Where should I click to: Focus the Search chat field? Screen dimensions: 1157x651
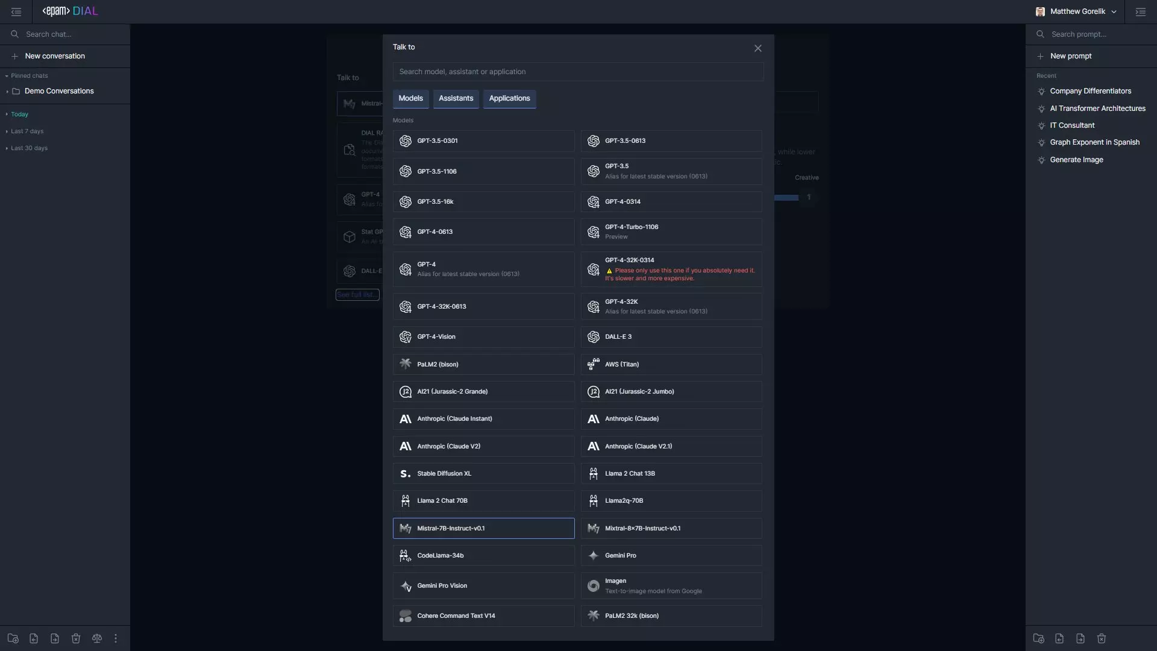pyautogui.click(x=65, y=34)
